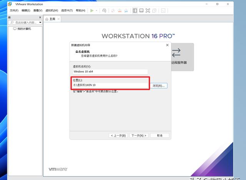246x180 pixels.
Task: Open the 帮助(H) menu
Action: [80, 10]
